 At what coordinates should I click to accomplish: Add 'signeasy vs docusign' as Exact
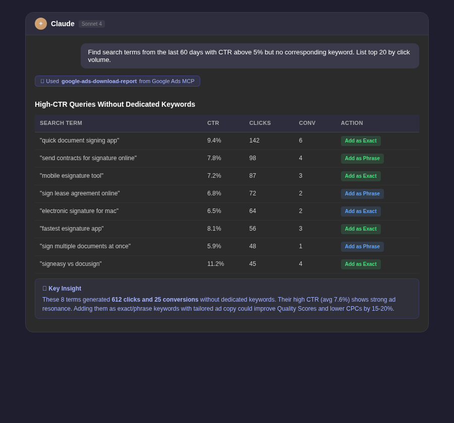click(360, 264)
